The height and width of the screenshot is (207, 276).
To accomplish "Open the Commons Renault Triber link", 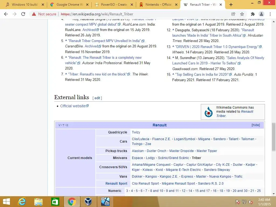I will tap(235, 113).
